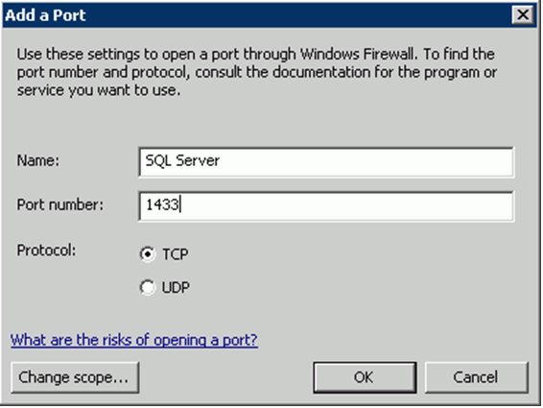The image size is (543, 408).
Task: Click the UDP text label
Action: (x=176, y=288)
